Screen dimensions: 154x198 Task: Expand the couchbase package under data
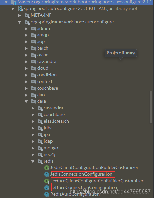(x=33, y=115)
